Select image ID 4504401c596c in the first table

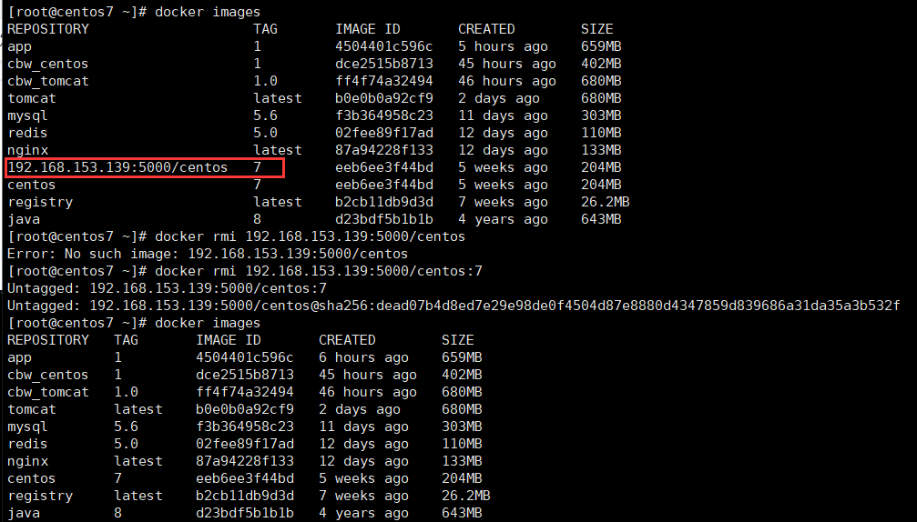(384, 46)
